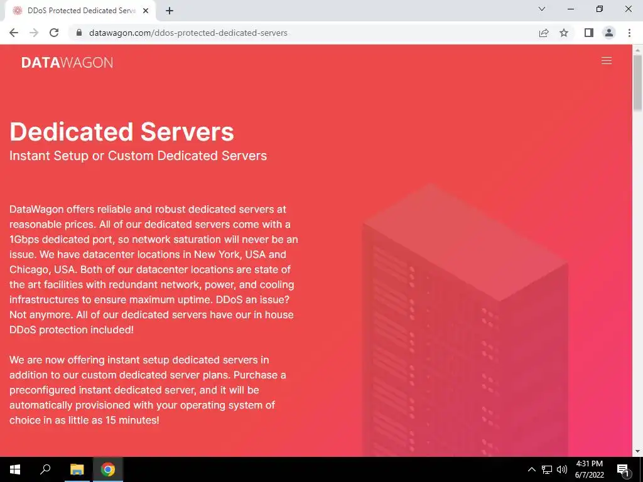Open the network status tray icon
Screen dimensions: 643x482
click(547, 469)
